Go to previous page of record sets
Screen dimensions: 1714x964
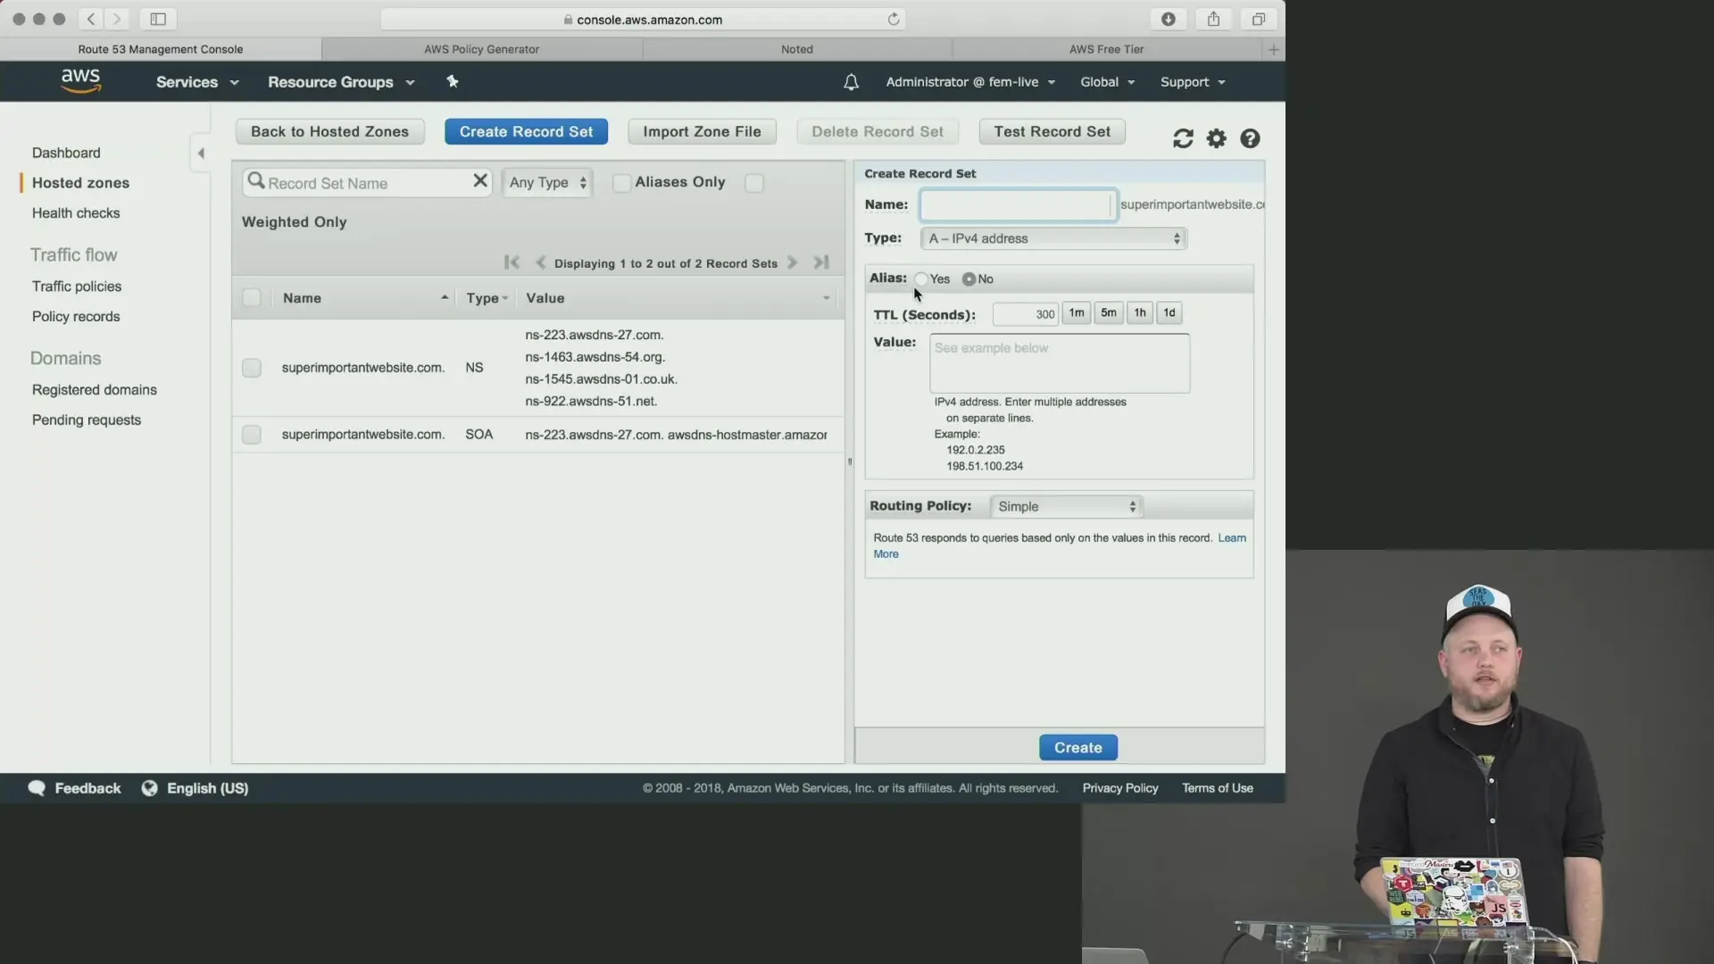[540, 262]
